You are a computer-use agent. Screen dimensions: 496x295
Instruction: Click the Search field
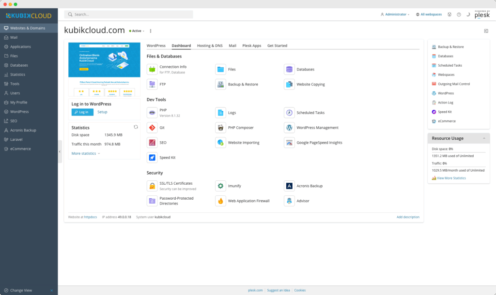pos(128,15)
